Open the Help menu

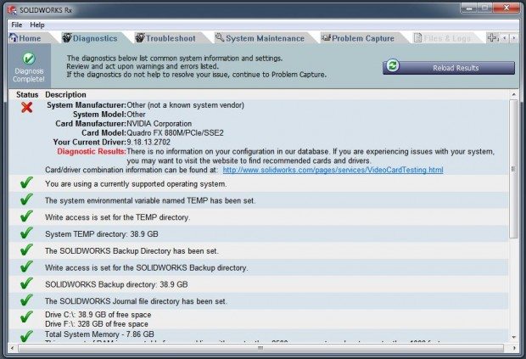click(x=37, y=25)
